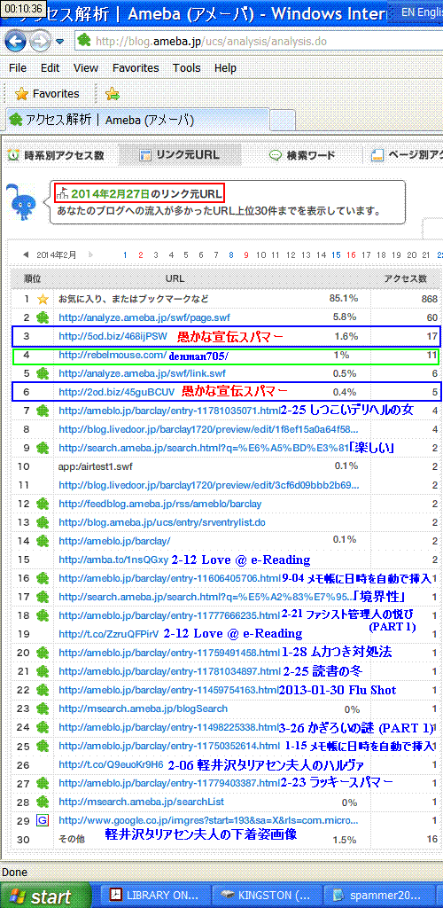Go to next month arrow after 2014年2月
The image size is (443, 908).
click(89, 254)
